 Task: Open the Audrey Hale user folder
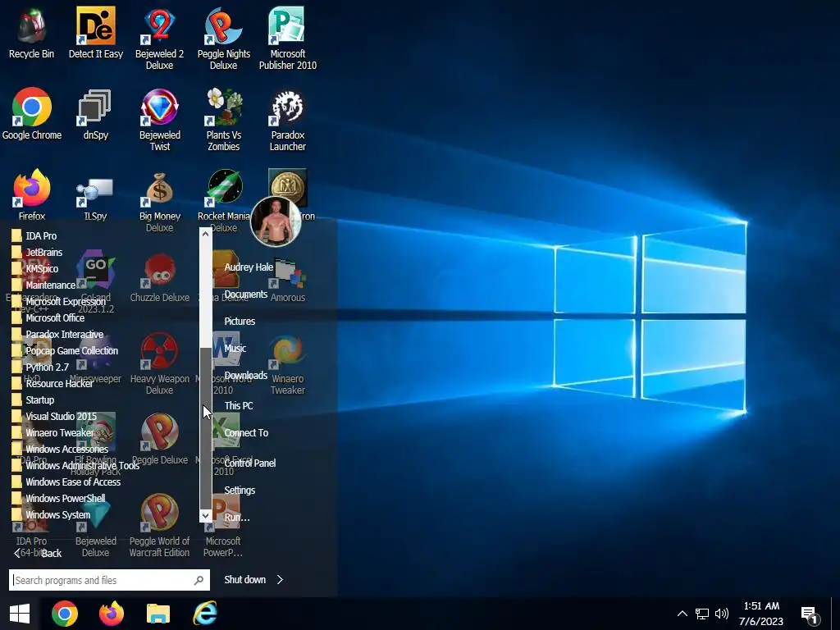(x=249, y=267)
